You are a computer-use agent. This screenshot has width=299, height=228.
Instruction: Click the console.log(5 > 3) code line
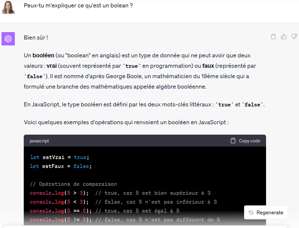pyautogui.click(x=59, y=193)
